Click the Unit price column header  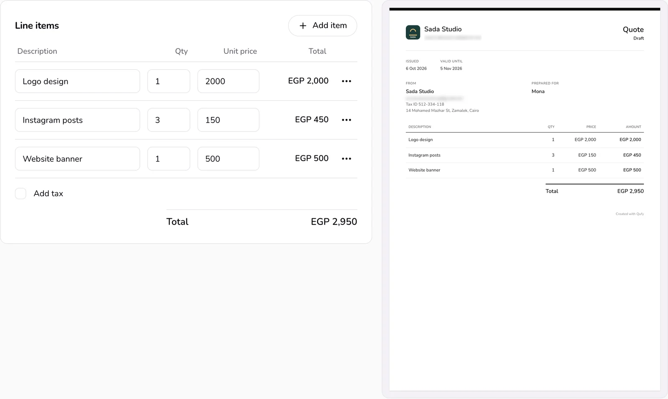(240, 51)
